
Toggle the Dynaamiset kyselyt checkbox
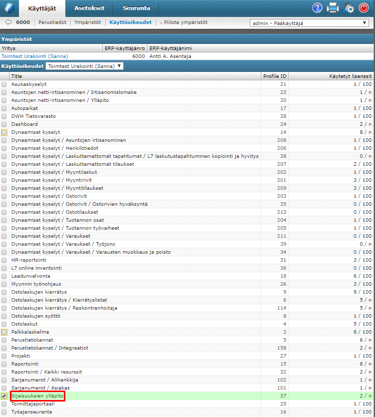[4, 132]
